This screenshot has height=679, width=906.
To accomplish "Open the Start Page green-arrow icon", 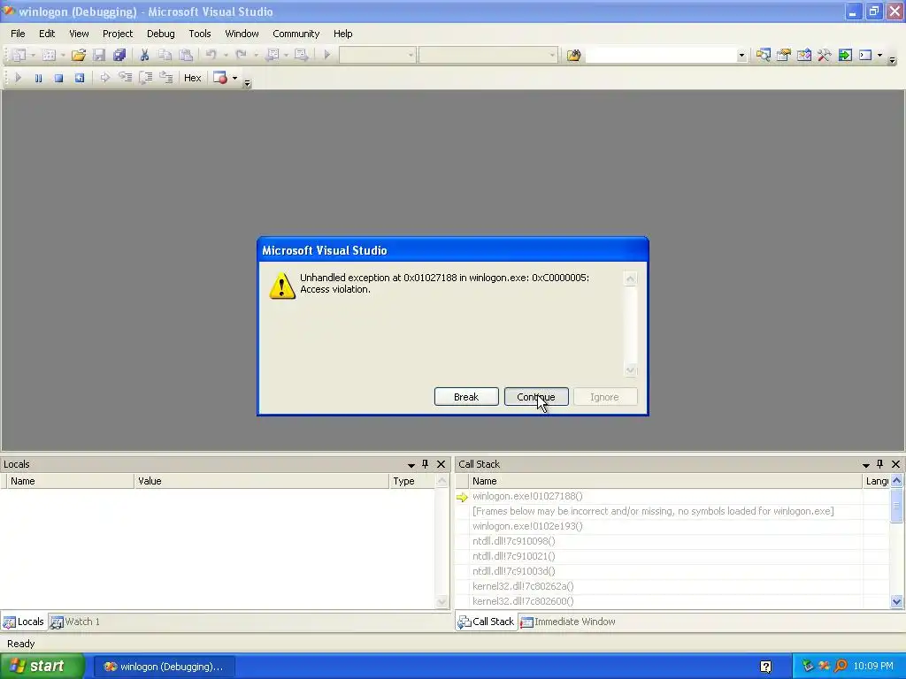I will pyautogui.click(x=845, y=56).
